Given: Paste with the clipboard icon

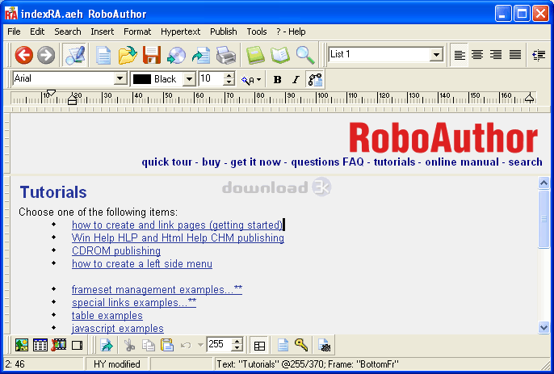Looking at the screenshot, I should point(166,345).
